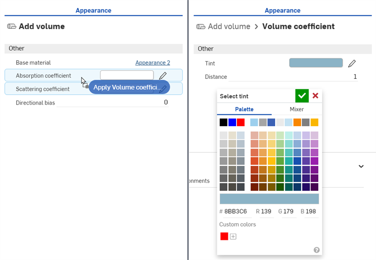
Task: Select red custom color swatch
Action: [224, 236]
